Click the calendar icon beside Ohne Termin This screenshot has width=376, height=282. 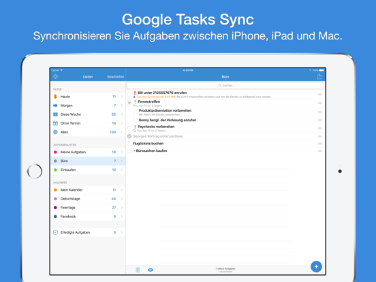click(x=55, y=123)
